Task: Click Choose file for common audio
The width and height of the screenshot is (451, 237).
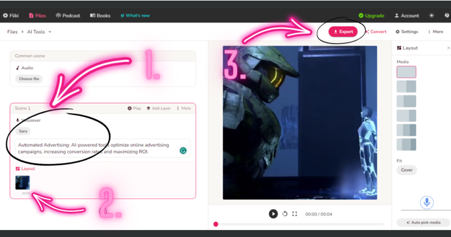Action: point(29,78)
